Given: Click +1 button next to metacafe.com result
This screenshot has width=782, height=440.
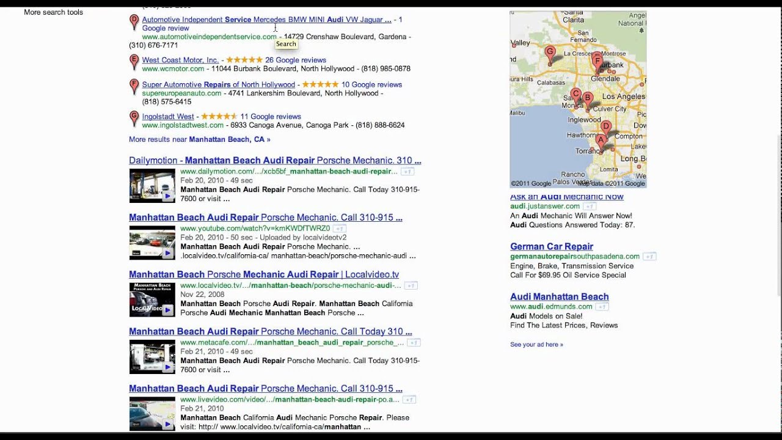Looking at the screenshot, I should pyautogui.click(x=414, y=343).
